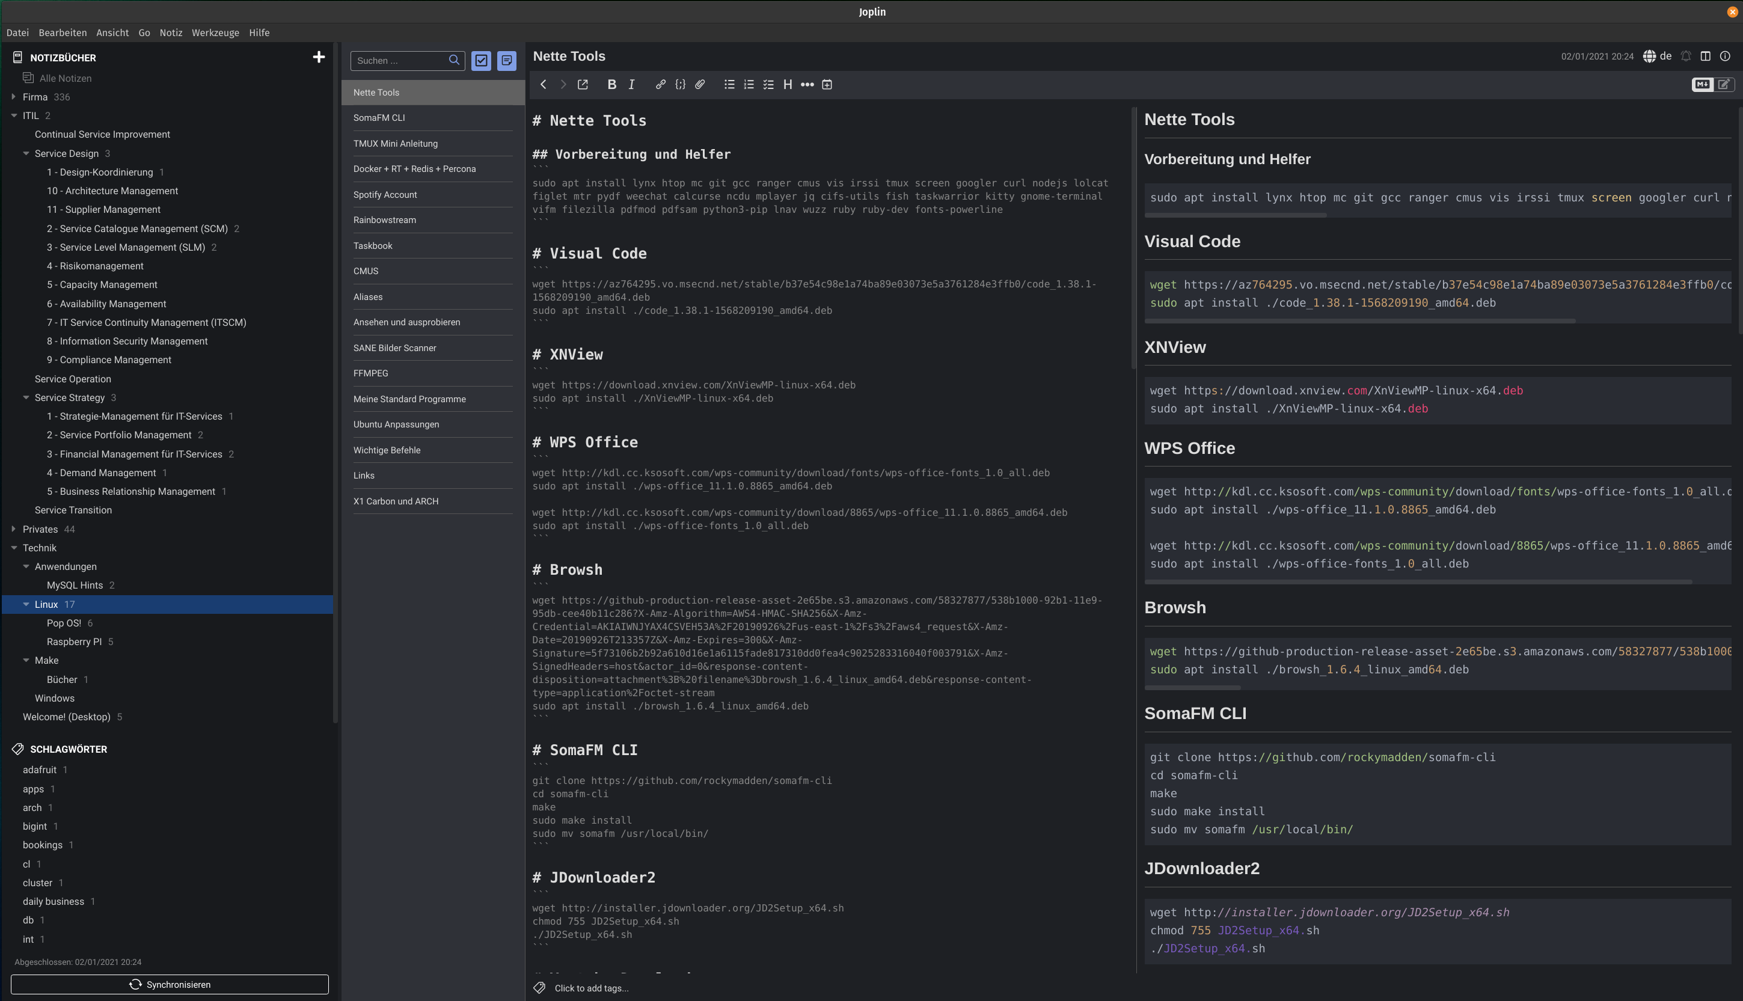Attach a file using paperclip icon
1743x1001 pixels.
click(700, 85)
